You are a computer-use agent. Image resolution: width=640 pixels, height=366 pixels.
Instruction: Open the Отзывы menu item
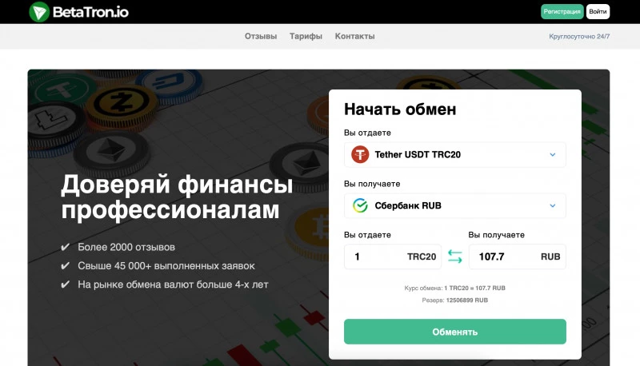pos(261,36)
